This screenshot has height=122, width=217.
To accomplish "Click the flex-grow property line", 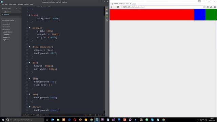I will tap(43, 85).
